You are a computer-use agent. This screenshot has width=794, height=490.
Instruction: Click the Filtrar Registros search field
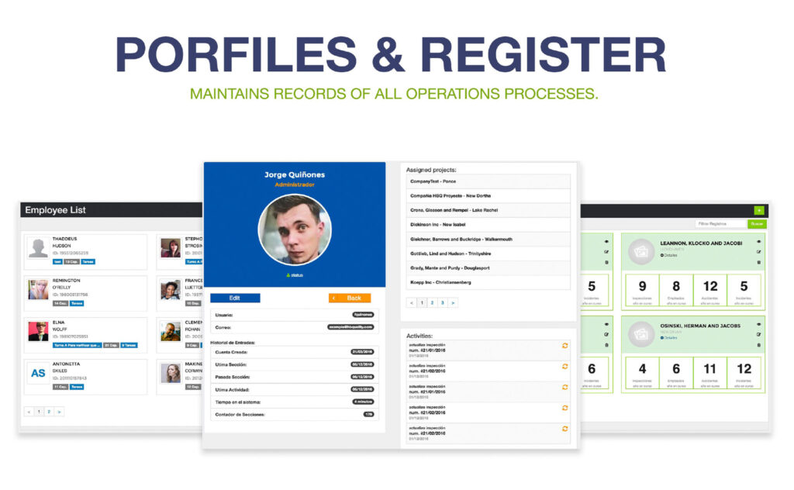point(720,223)
